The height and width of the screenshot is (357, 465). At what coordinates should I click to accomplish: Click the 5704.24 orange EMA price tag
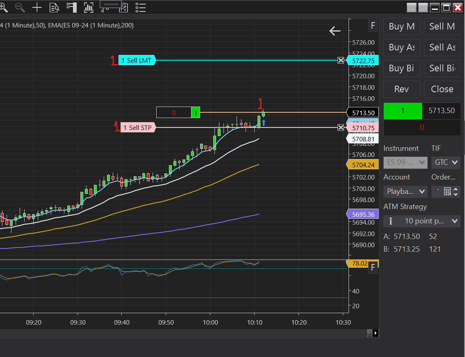point(362,165)
